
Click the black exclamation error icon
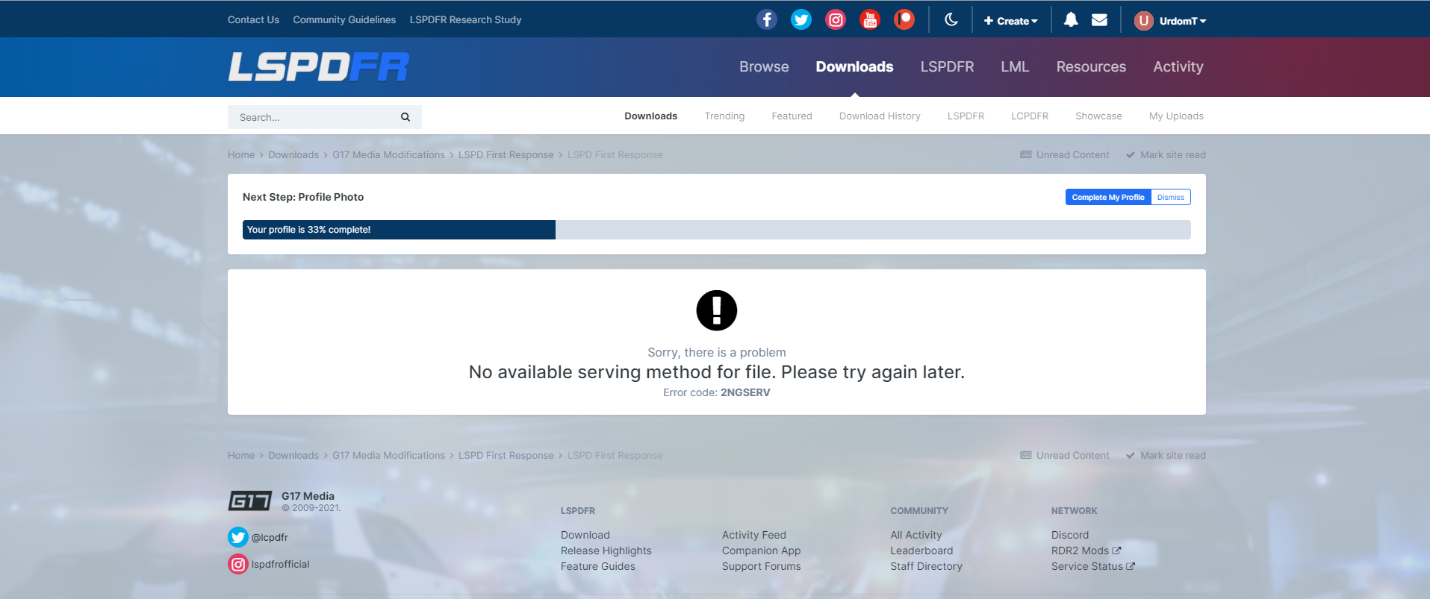[x=717, y=310]
